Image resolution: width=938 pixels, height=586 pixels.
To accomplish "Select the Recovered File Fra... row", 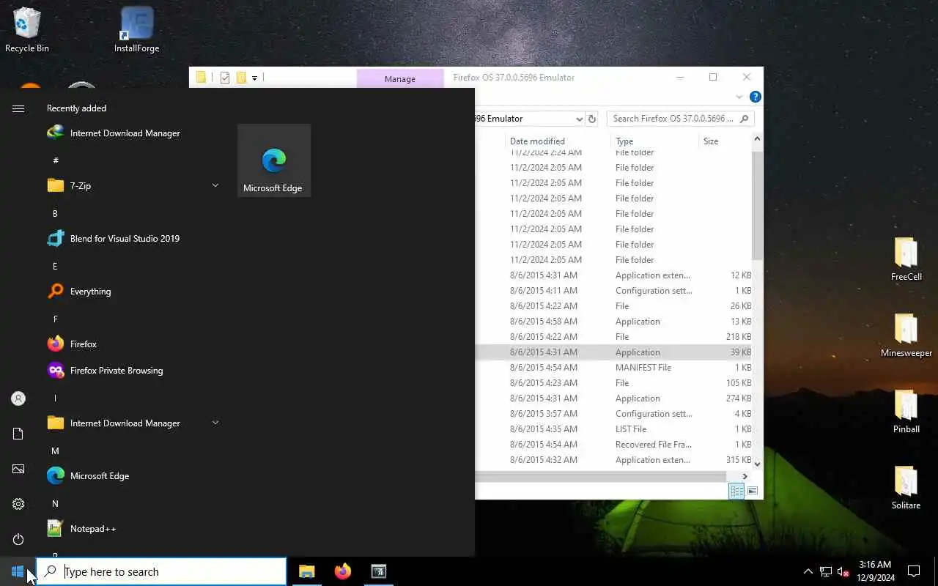I will [613, 445].
